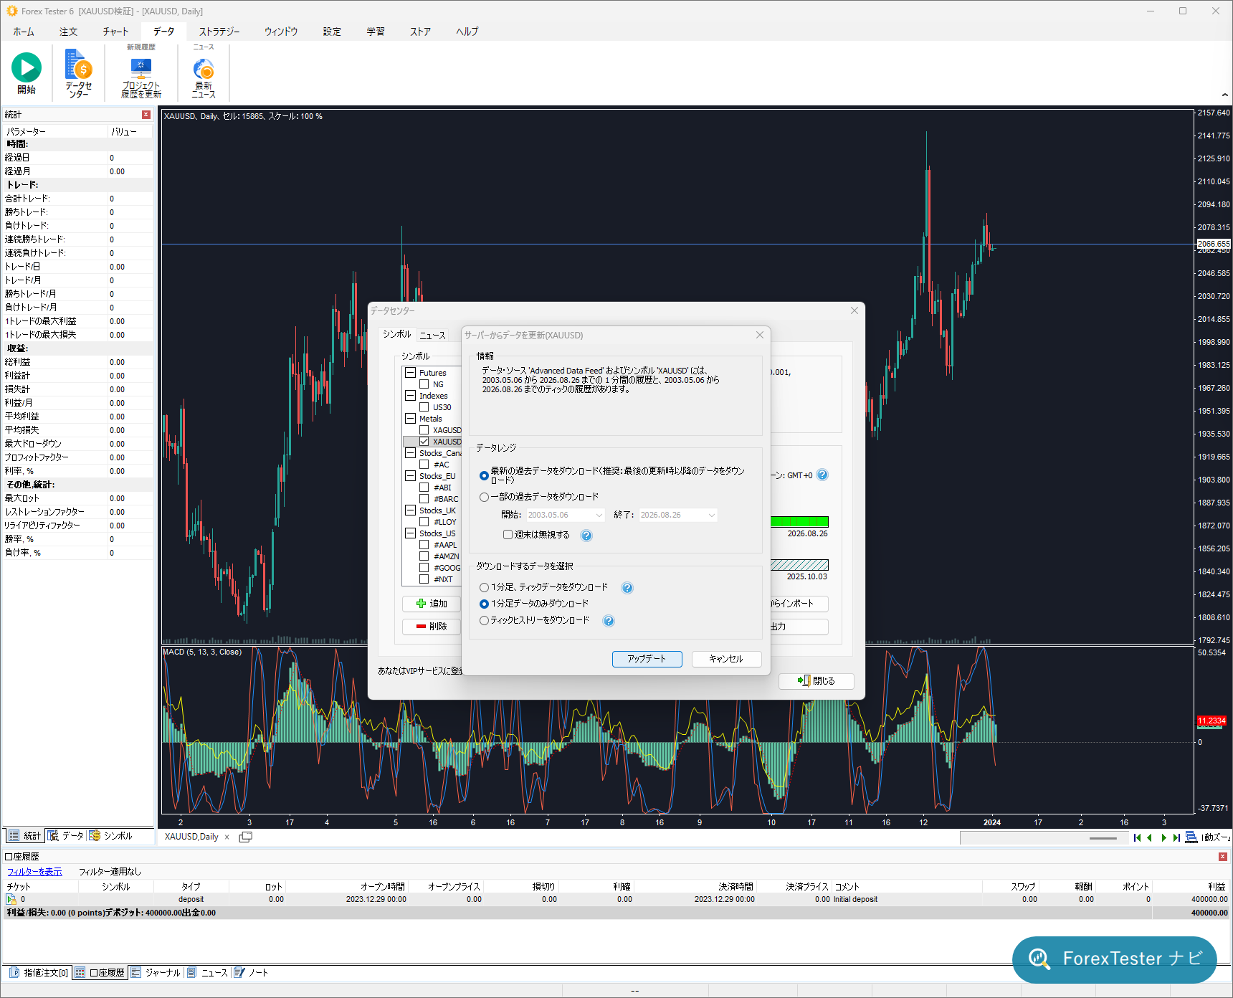Collapse the Metals tree group
Image resolution: width=1233 pixels, height=998 pixels.
[x=411, y=419]
